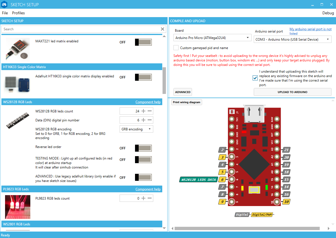The height and width of the screenshot is (238, 336).
Task: Toggle Reverse led order switch
Action: (143, 148)
